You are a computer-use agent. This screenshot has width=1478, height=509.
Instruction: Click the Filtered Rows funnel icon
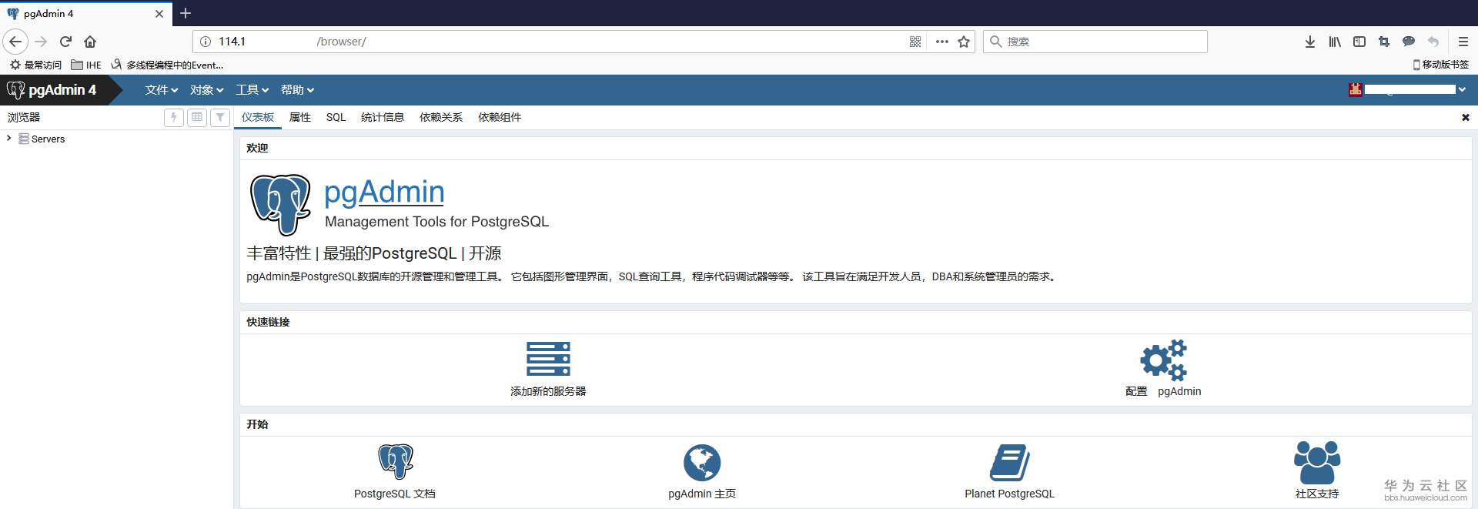point(220,117)
